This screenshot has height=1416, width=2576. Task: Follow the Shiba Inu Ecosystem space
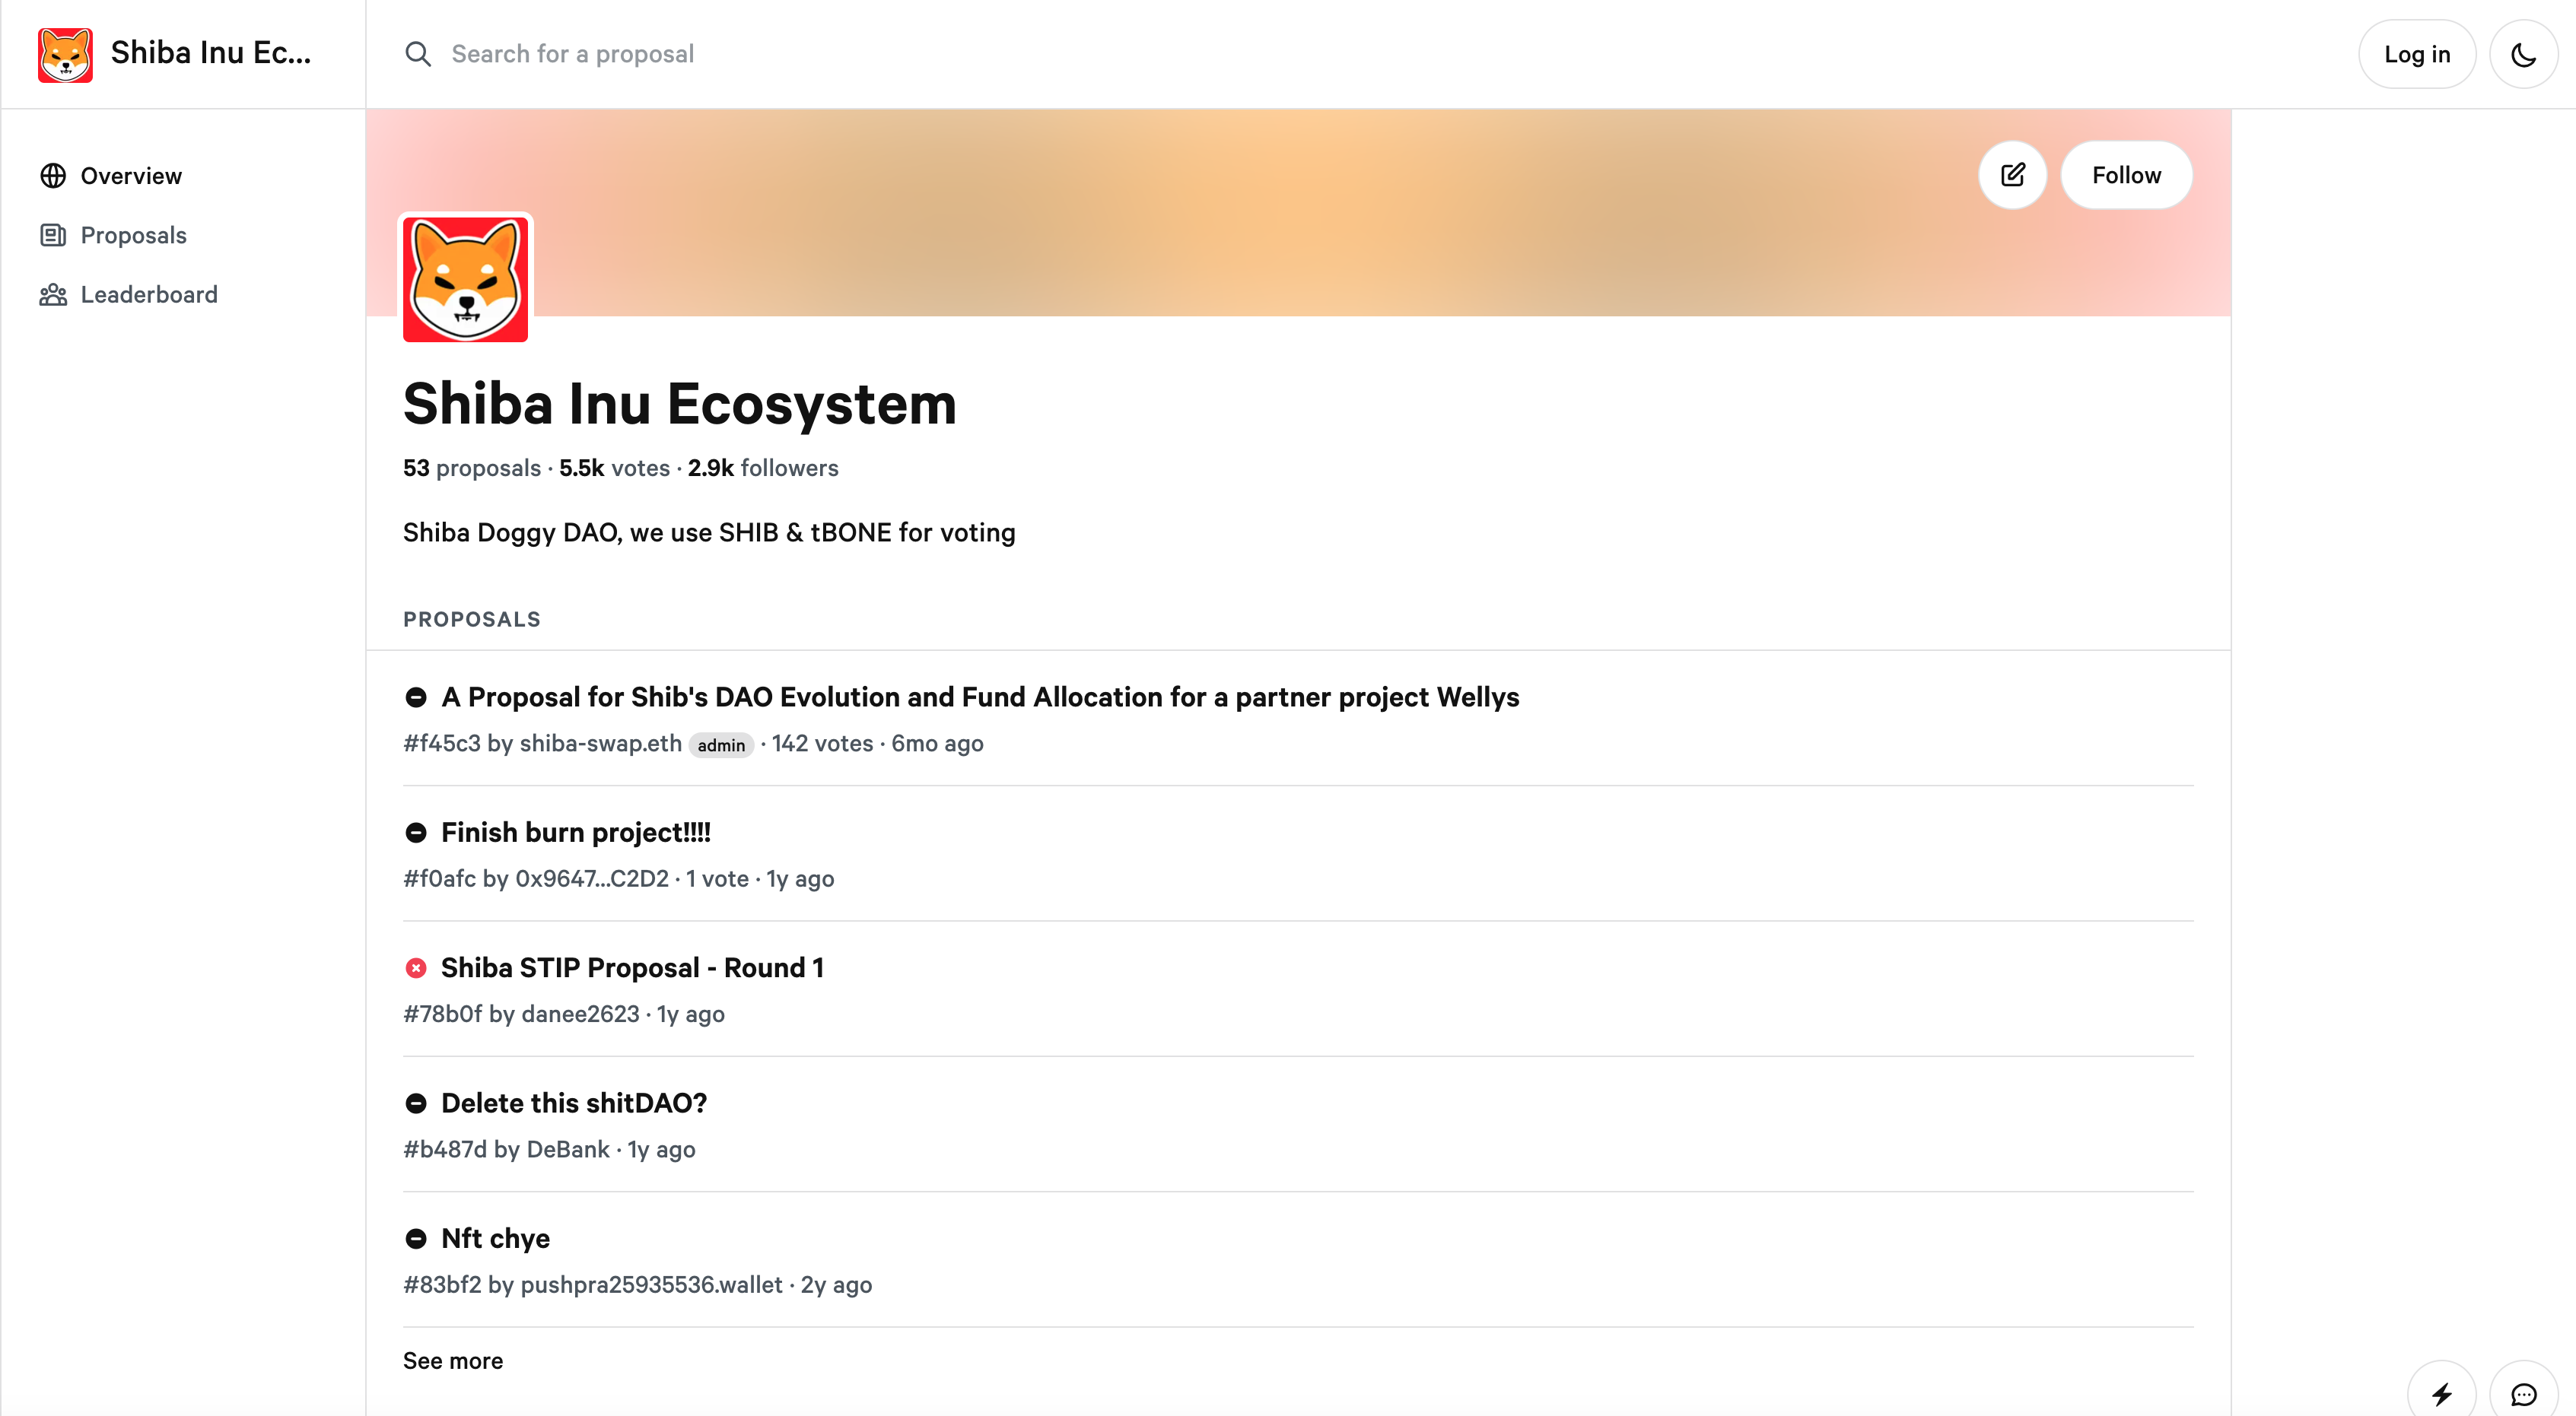coord(2126,175)
